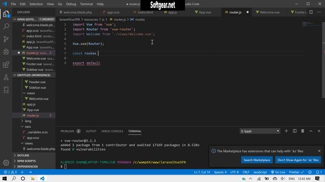
Task: Open the Test flask icon view
Action: click(6, 77)
